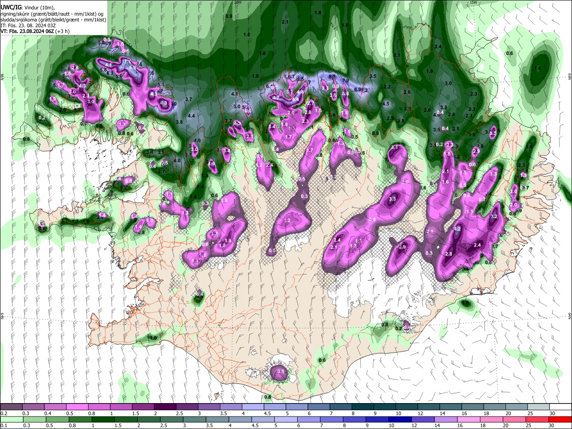Click the 'UWC/IG' title text

tap(11, 7)
